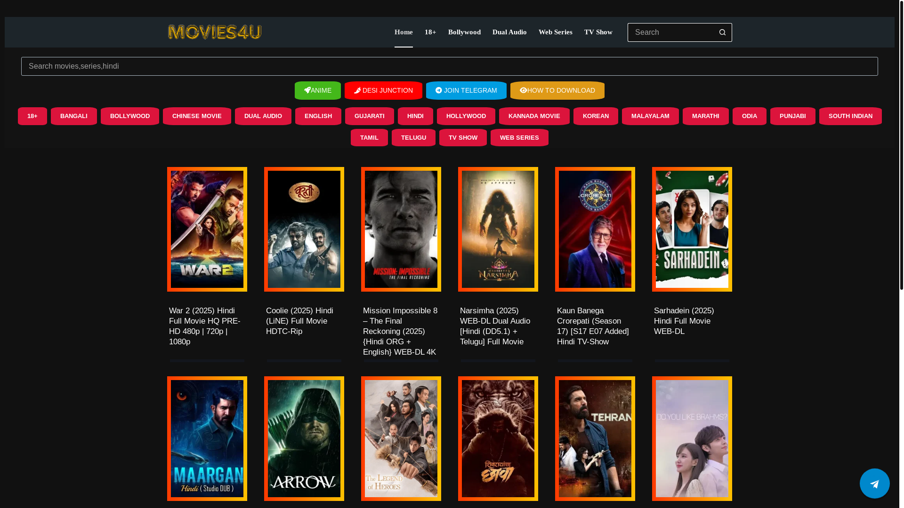The image size is (904, 508).
Task: Select the GUJARATI category tag
Action: 370,116
